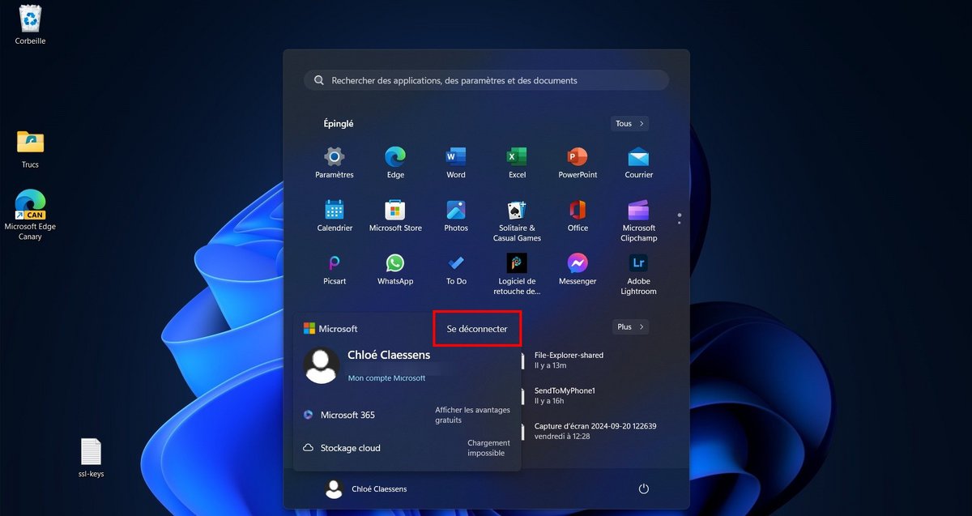Image resolution: width=972 pixels, height=516 pixels.
Task: Click Chargement impossible status text
Action: coord(488,448)
